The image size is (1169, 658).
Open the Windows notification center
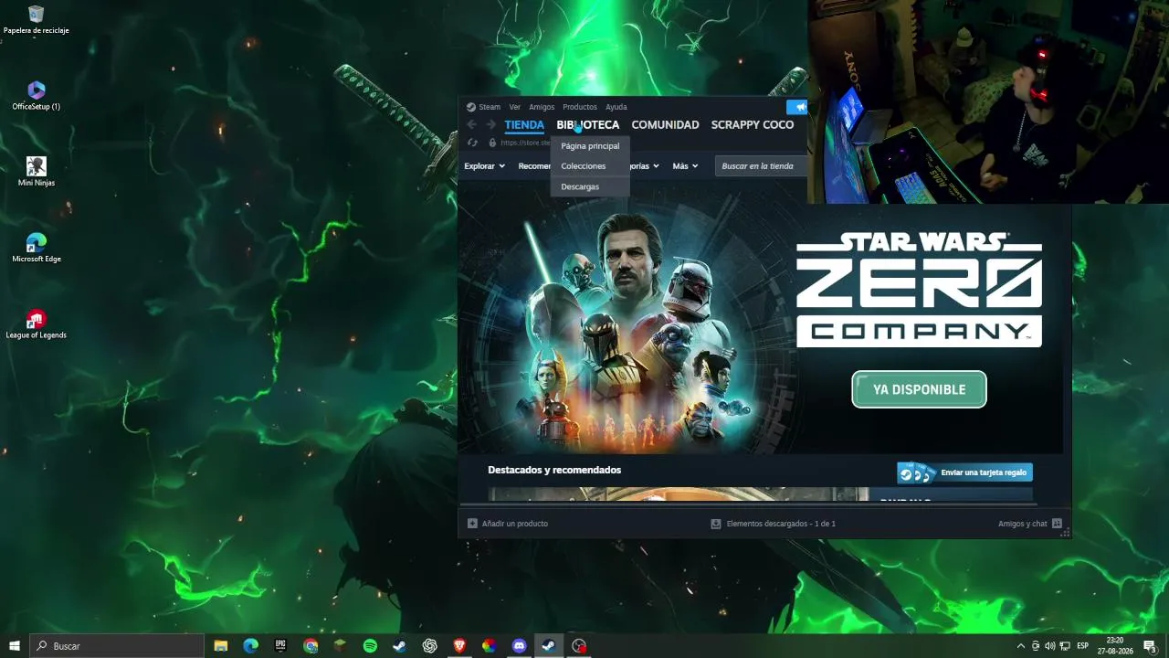pos(1150,646)
